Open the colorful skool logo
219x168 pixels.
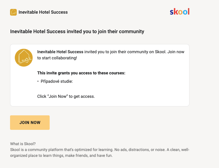click(180, 11)
